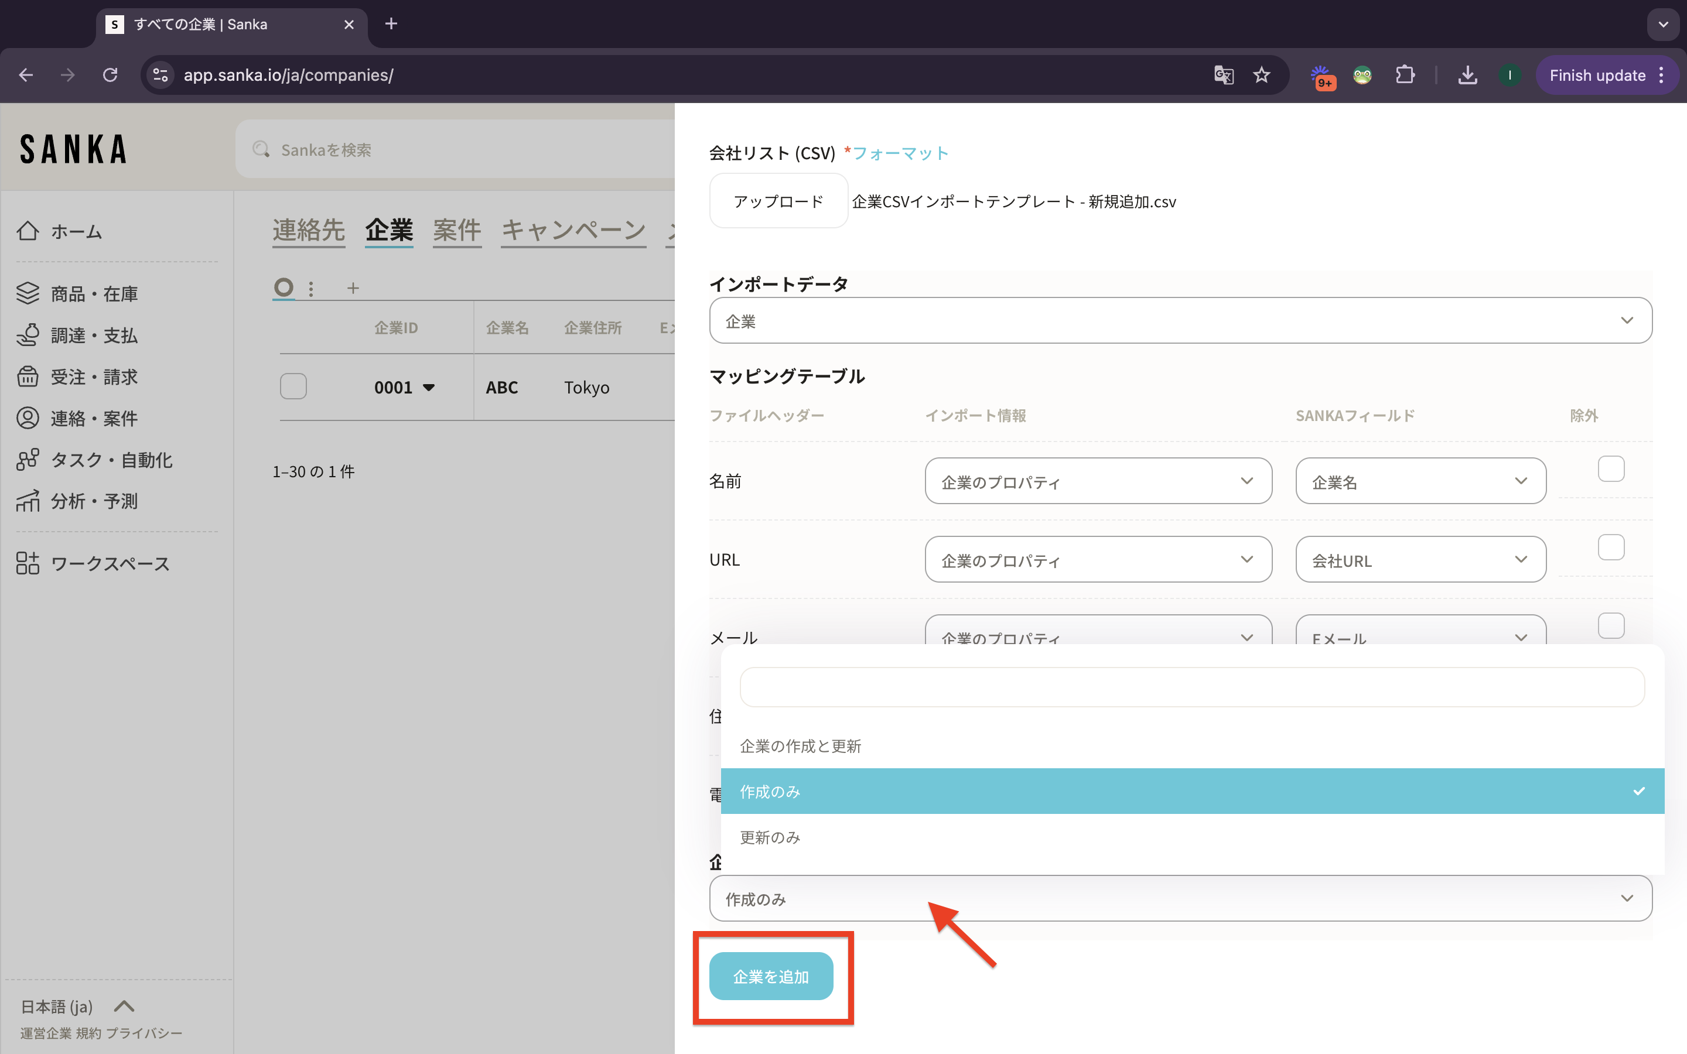Bookmark this page with star icon
The height and width of the screenshot is (1054, 1687).
pyautogui.click(x=1261, y=76)
